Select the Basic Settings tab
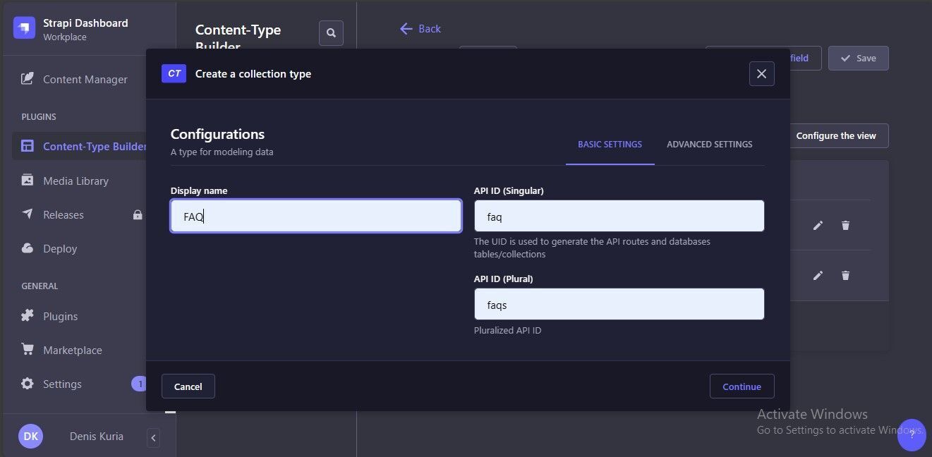 point(610,145)
